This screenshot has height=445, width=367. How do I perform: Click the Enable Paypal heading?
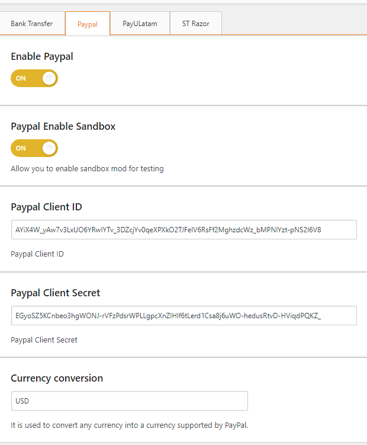(x=42, y=56)
